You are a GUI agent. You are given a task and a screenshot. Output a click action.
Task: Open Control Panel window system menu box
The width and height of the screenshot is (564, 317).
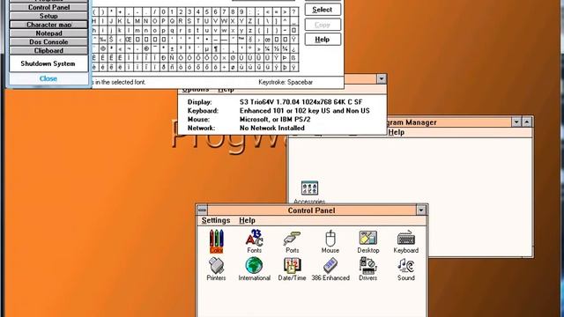[202, 210]
